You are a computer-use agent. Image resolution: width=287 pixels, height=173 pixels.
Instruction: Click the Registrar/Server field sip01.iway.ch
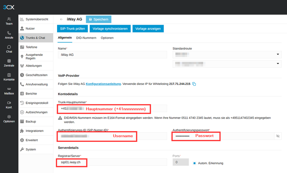[112, 162]
